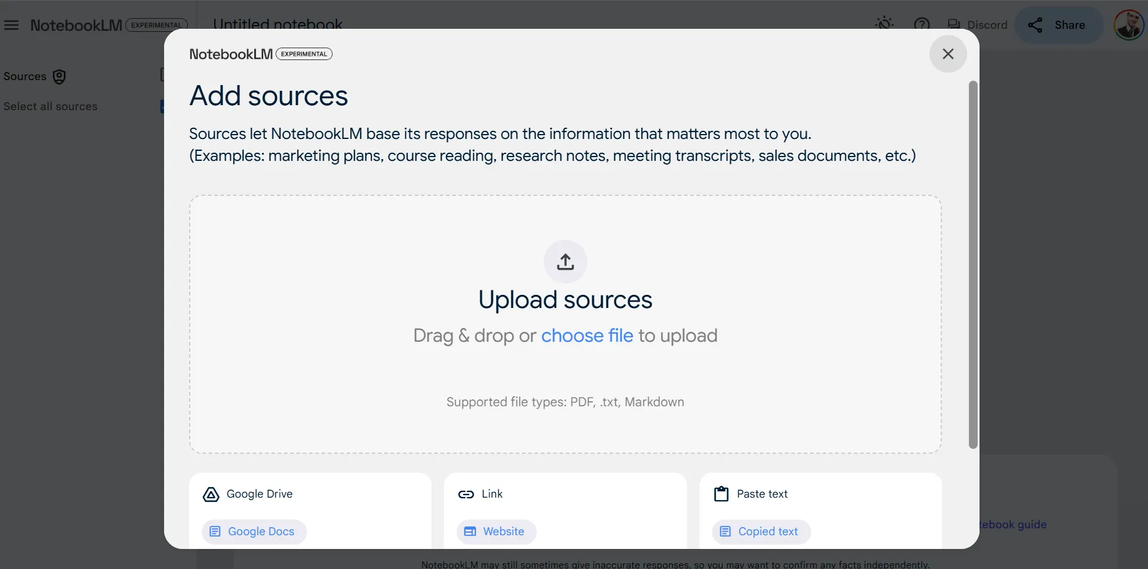Select Google Docs as source
The image size is (1148, 569).
click(x=254, y=531)
